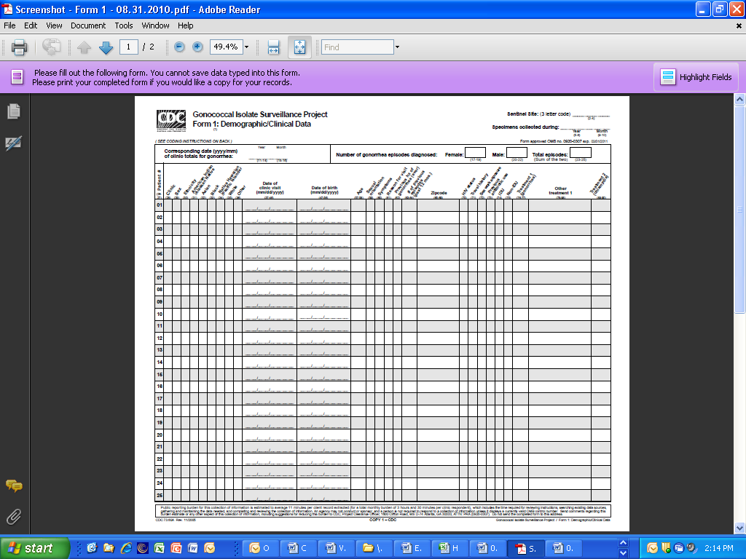Image resolution: width=746 pixels, height=559 pixels.
Task: Switch to the 'E.' Word taskbar window
Action: pyautogui.click(x=412, y=548)
